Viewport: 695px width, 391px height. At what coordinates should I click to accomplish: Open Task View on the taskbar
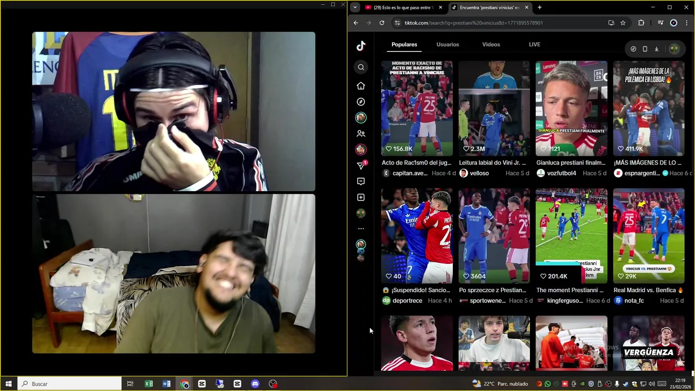coord(130,384)
